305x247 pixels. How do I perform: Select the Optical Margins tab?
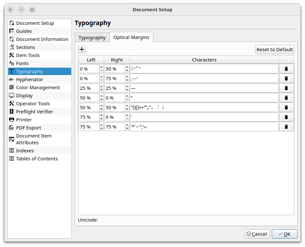tap(131, 37)
